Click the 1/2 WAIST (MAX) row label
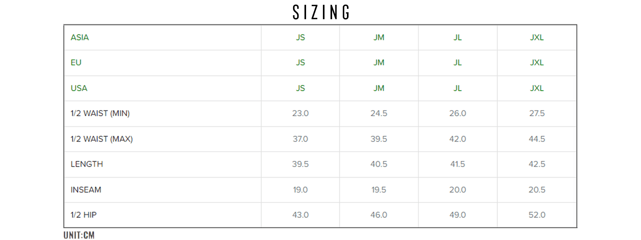The height and width of the screenshot is (240, 641). pos(102,139)
